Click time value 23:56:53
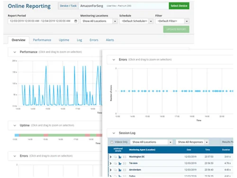 [x=209, y=163]
